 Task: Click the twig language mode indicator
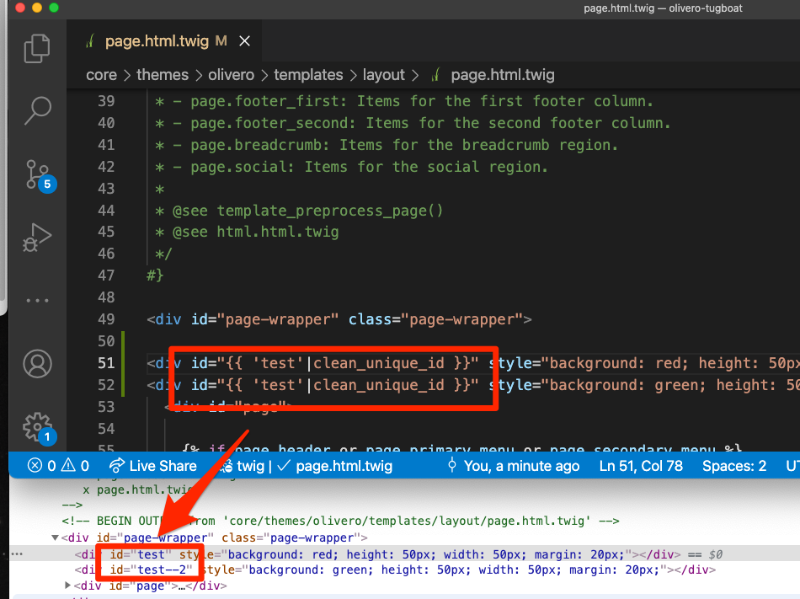click(x=248, y=465)
